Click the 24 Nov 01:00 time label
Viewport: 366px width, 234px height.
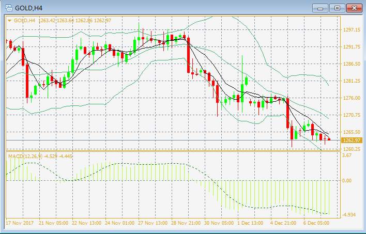[120, 223]
